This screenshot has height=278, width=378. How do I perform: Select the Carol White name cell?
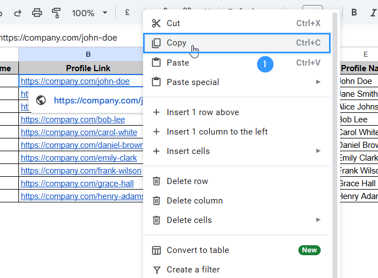click(359, 132)
